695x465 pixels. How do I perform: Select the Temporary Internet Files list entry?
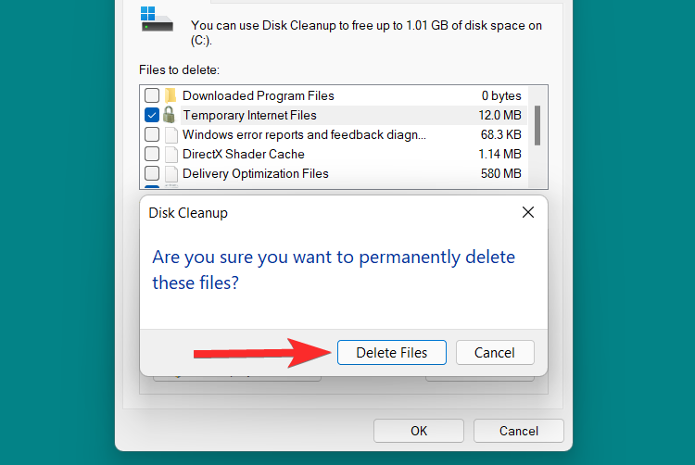[x=249, y=116]
